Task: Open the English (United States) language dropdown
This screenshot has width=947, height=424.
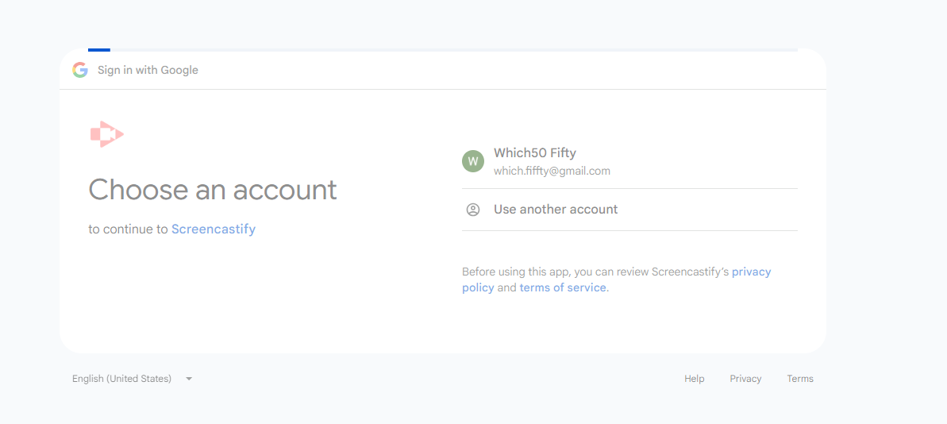Action: click(x=122, y=379)
